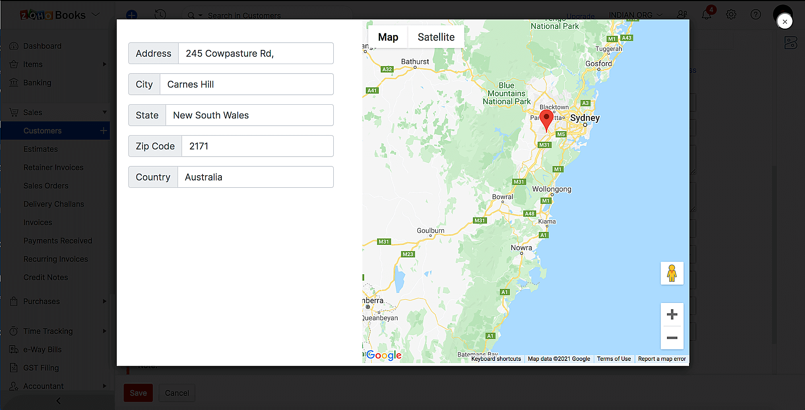
Task: Click the Save button
Action: click(138, 393)
